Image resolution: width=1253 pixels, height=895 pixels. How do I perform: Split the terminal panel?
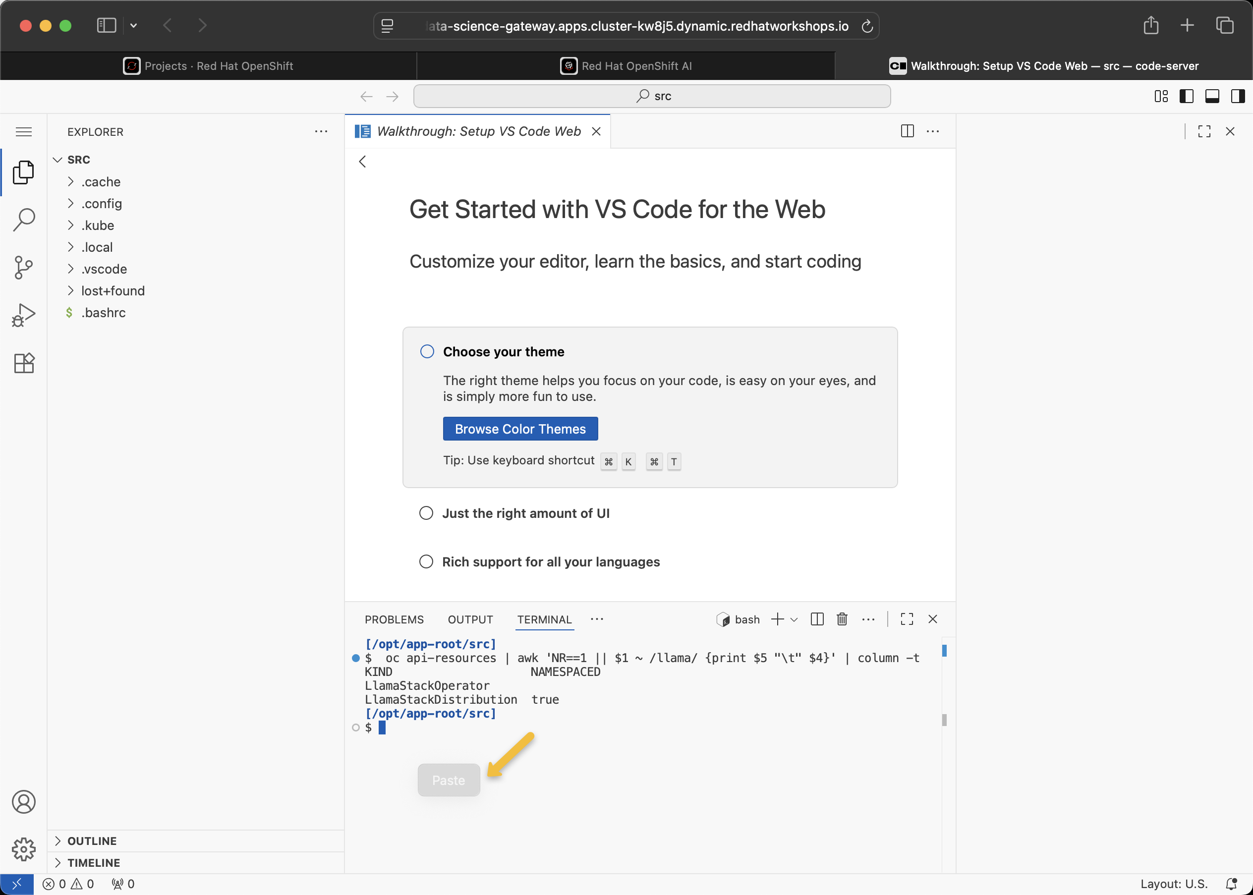[817, 619]
